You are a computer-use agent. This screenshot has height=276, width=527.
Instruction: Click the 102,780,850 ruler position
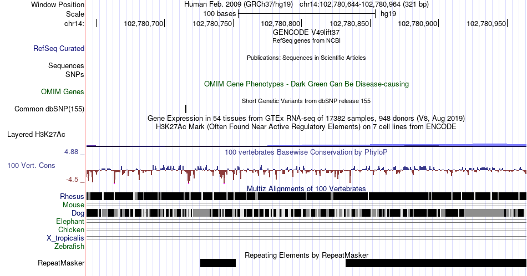pos(349,23)
